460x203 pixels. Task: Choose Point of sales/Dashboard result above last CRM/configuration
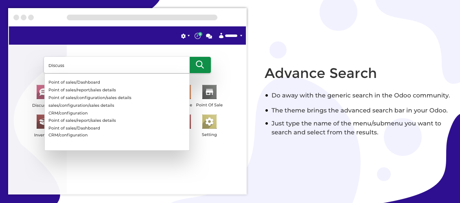coord(74,128)
